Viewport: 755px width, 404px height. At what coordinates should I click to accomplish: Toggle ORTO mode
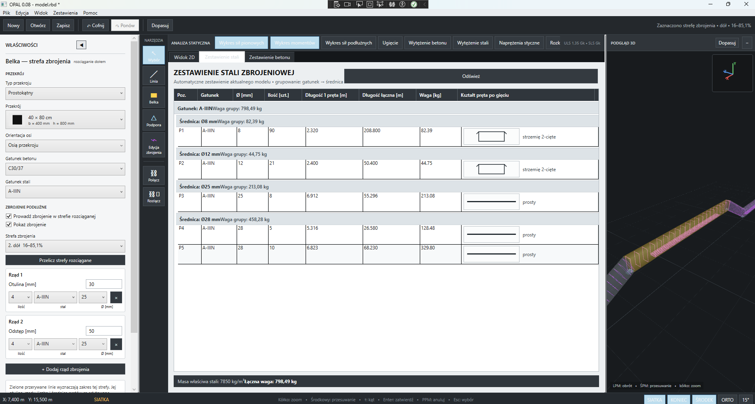click(x=727, y=400)
